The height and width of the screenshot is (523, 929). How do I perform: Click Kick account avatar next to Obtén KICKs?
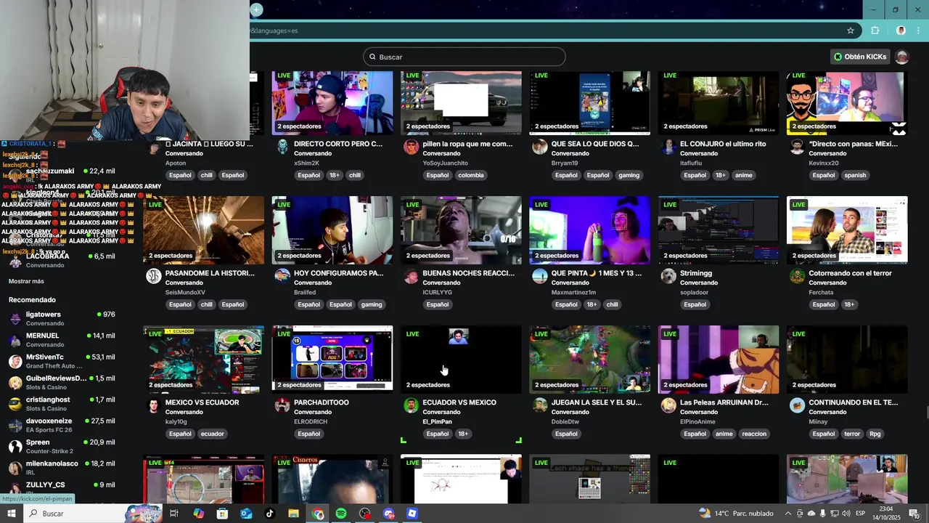tap(902, 57)
